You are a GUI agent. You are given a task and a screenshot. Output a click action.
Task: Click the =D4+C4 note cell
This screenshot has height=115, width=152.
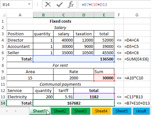pos(137,40)
